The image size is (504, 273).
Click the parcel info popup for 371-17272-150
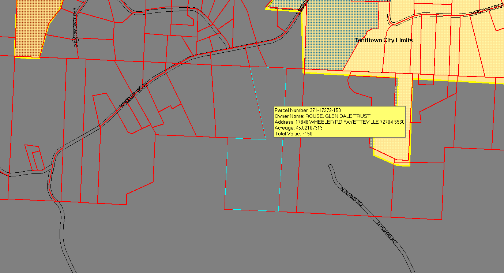click(x=339, y=121)
